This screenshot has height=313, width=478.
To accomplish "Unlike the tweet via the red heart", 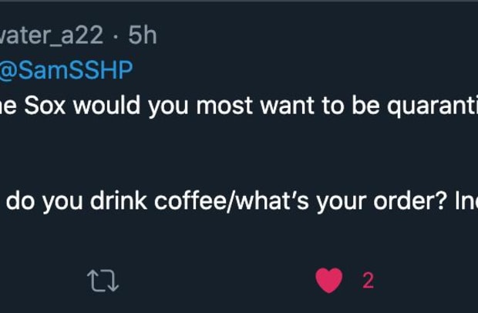I will pos(328,281).
